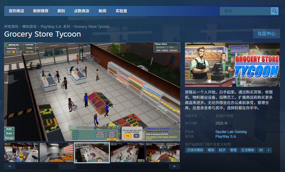Follow the 所有游戏 breadcrumb link

(x=11, y=27)
